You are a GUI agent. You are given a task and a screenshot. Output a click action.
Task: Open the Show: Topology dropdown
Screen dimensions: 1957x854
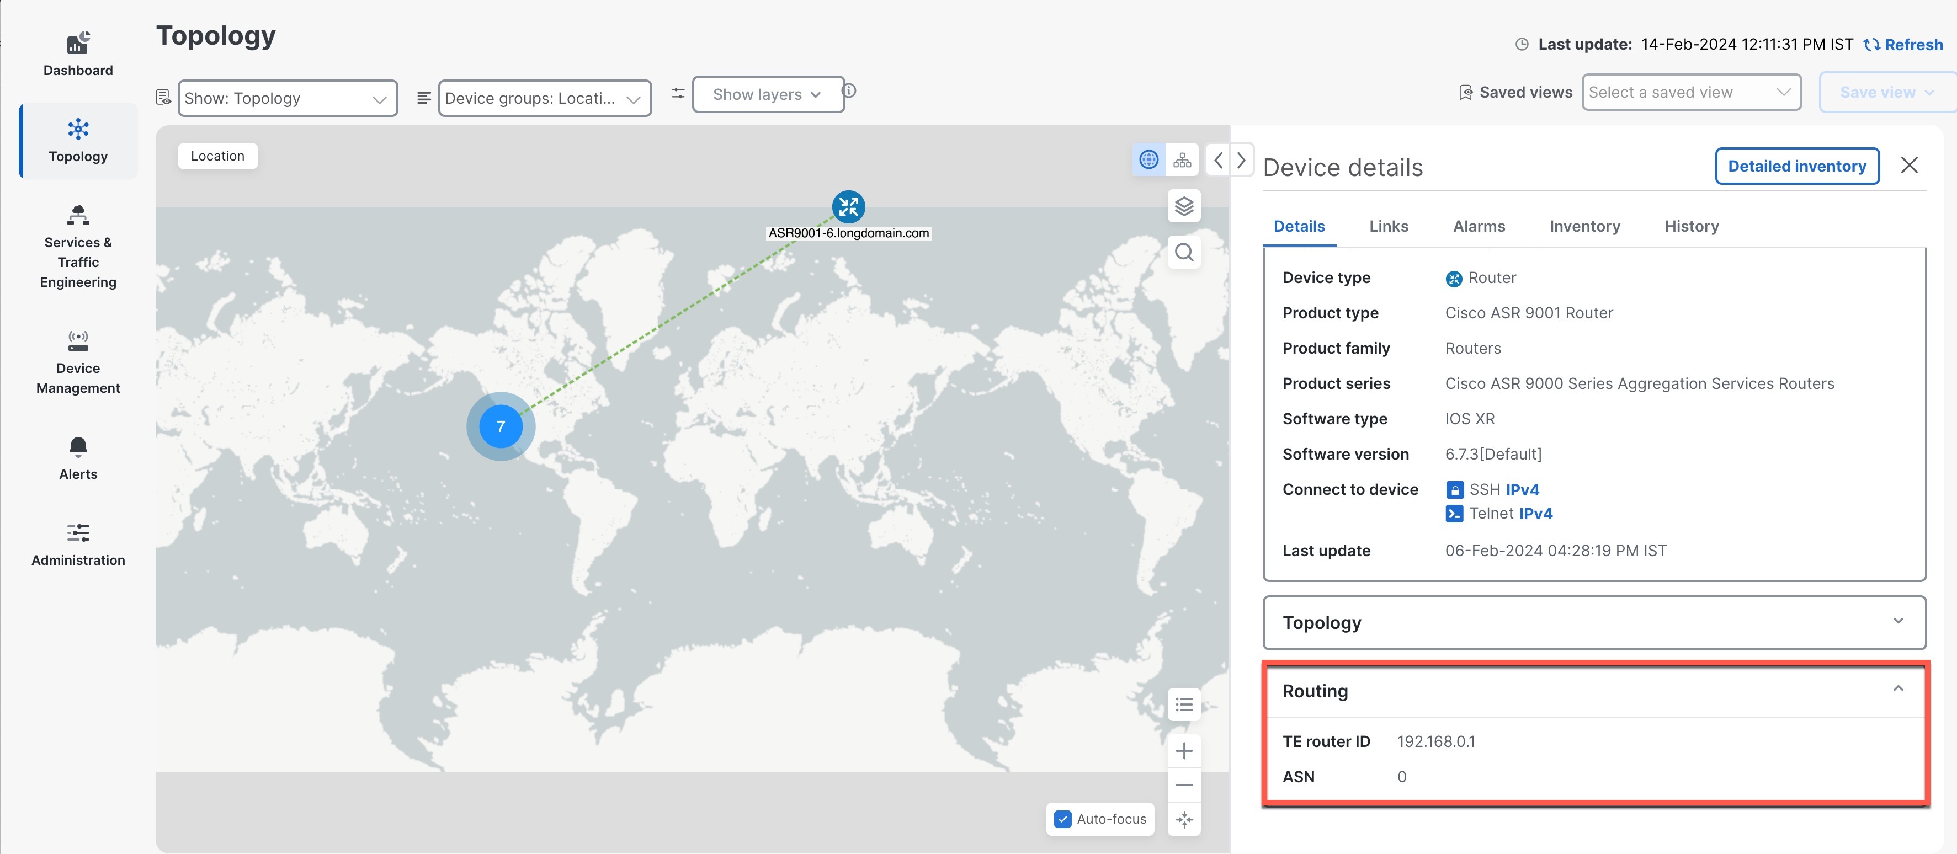[288, 97]
